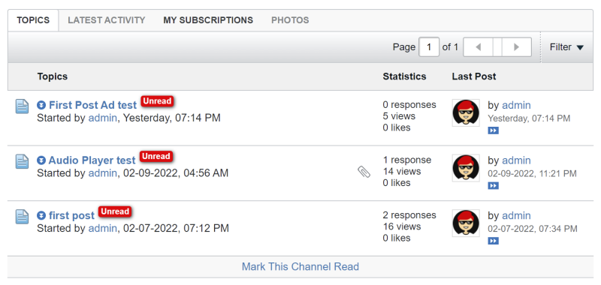Click admin avatar in First Post Ad test row

(x=466, y=112)
